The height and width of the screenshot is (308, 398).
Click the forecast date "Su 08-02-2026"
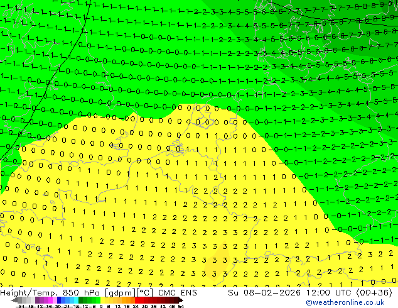(x=264, y=293)
